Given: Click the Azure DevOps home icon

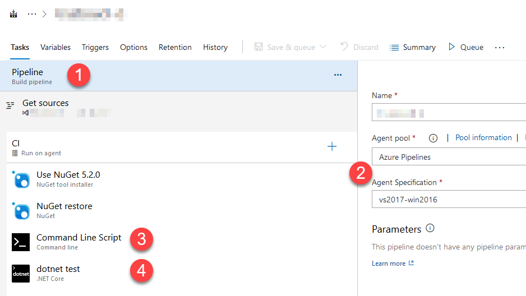Looking at the screenshot, I should coord(13,14).
